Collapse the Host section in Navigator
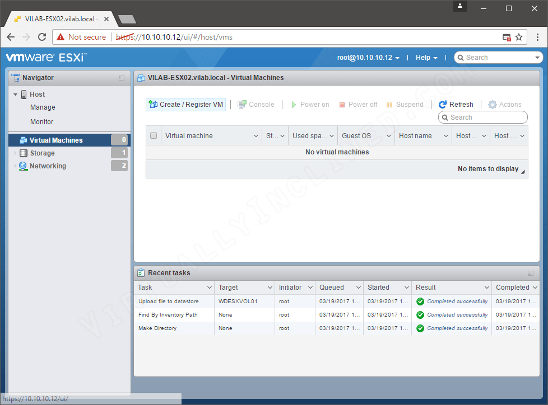This screenshot has width=548, height=405. click(15, 94)
